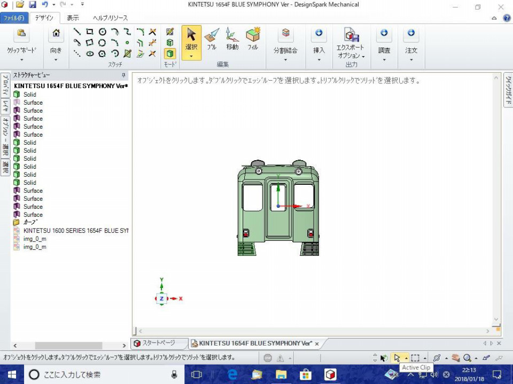
Task: Click the taskbar search box
Action: point(104,374)
